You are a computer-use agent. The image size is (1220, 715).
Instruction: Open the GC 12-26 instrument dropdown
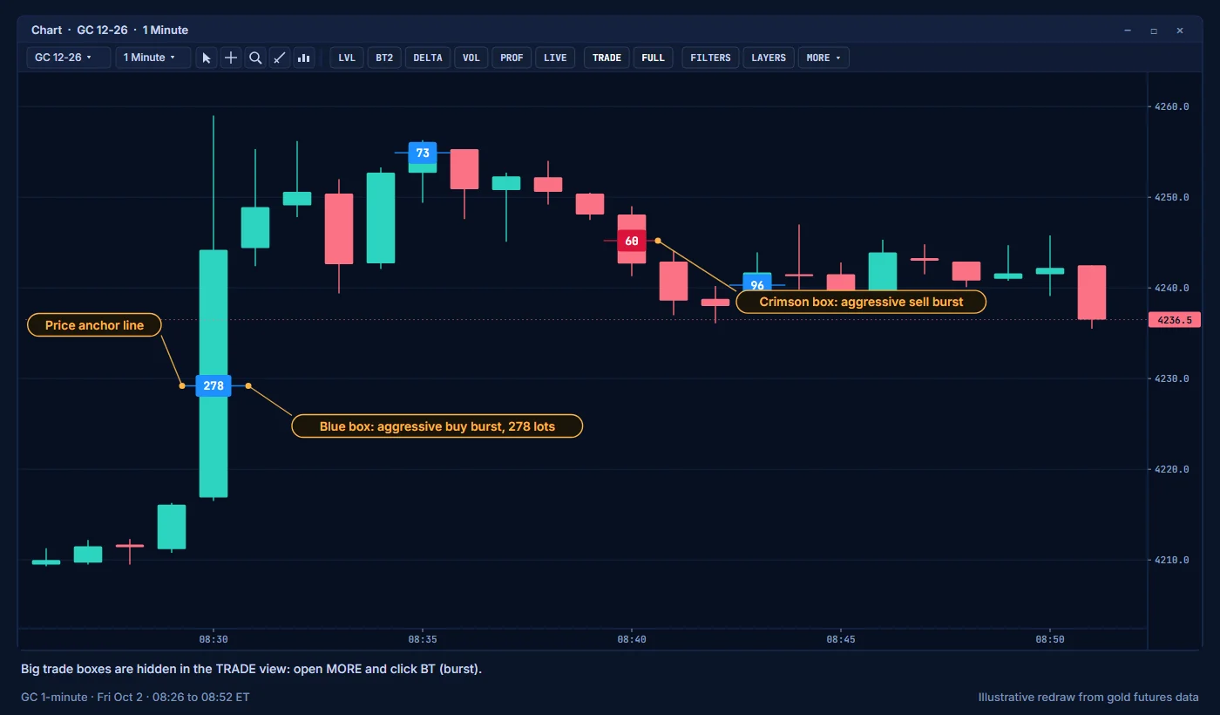[x=69, y=58]
